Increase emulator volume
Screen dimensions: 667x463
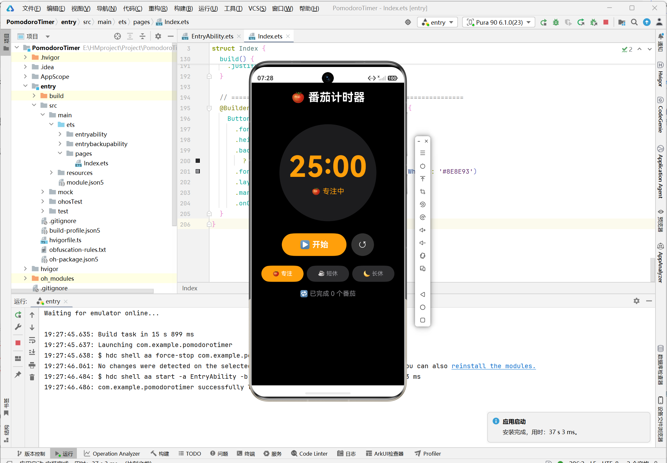coord(423,230)
